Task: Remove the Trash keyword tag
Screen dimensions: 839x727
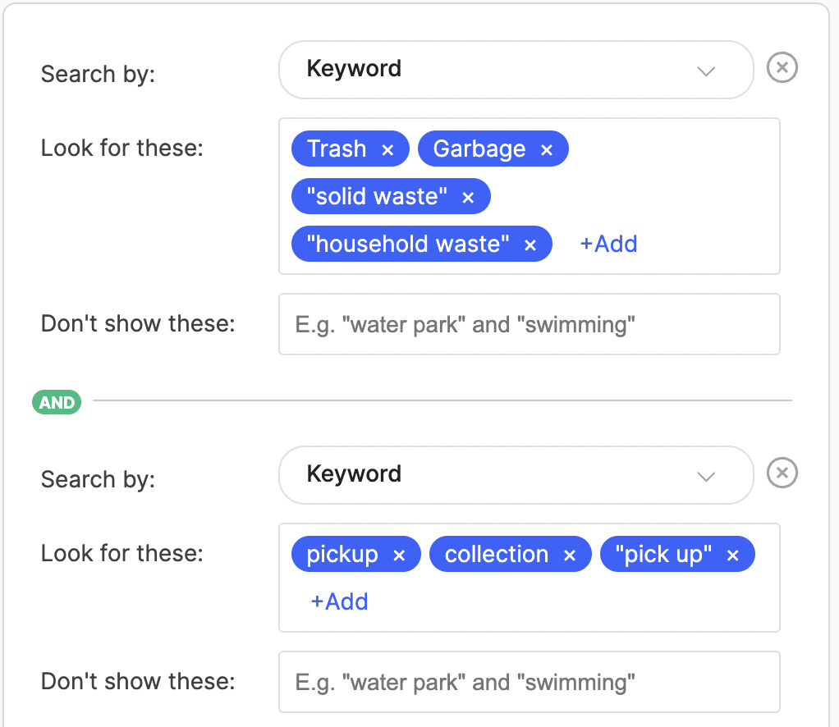Action: point(387,150)
